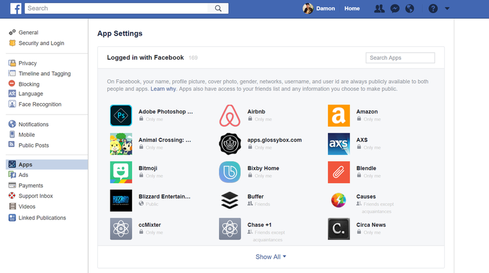The height and width of the screenshot is (273, 489).
Task: Click the Search Apps input field
Action: (400, 58)
